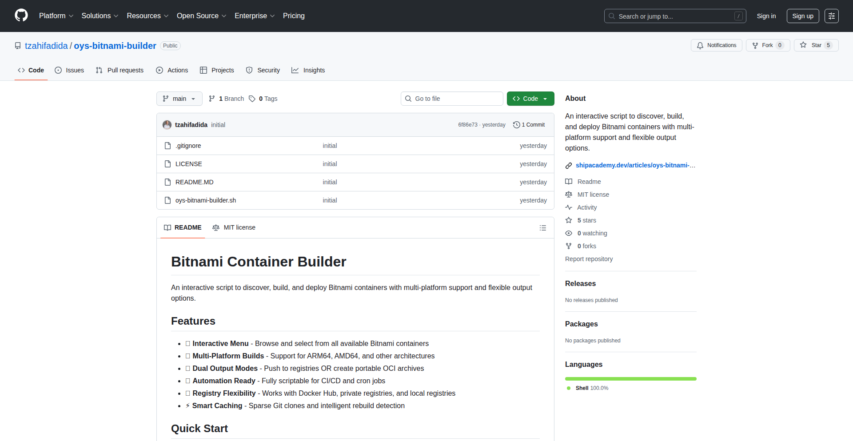Open the .gitignore file
This screenshot has width=853, height=441.
188,146
